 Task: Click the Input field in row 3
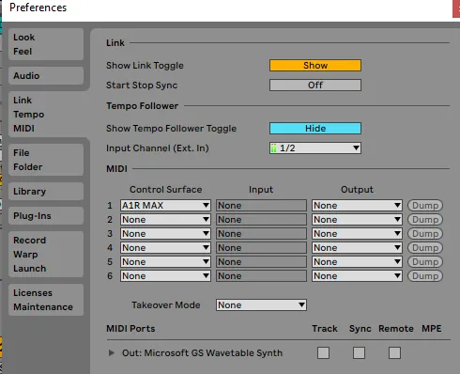[261, 233]
